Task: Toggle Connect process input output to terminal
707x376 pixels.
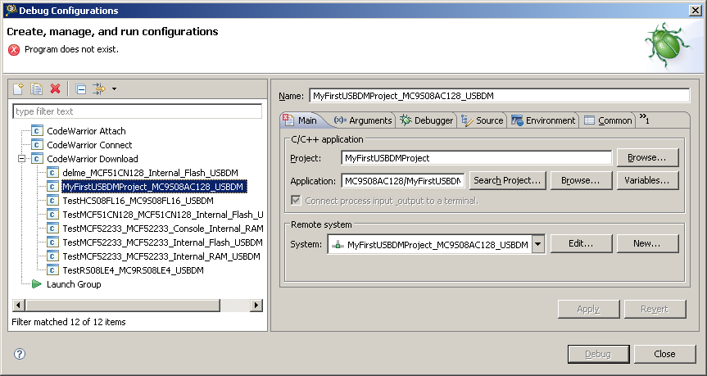Action: click(296, 200)
